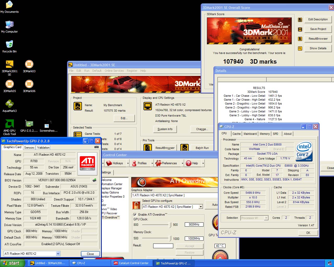Image resolution: width=334 pixels, height=267 pixels.
Task: Open the Cache tab in CPU-Z
Action: (236, 134)
